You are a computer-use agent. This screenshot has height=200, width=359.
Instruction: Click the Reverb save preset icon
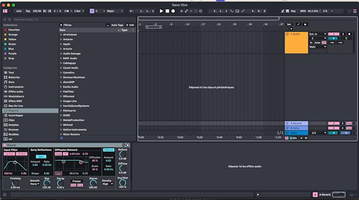[128, 145]
